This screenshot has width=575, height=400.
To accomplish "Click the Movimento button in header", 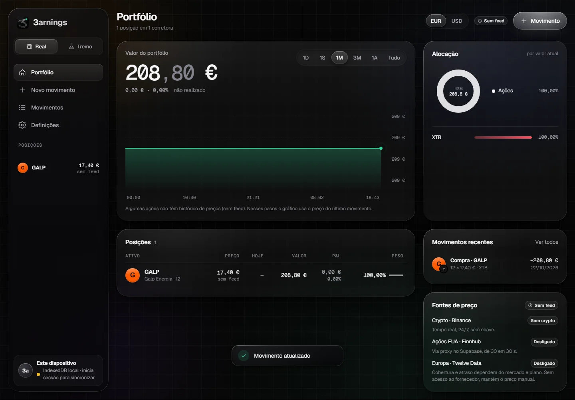I will (540, 21).
